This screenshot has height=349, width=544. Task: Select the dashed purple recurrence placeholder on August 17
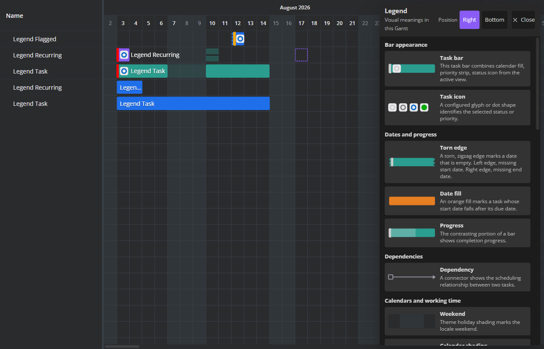[302, 55]
